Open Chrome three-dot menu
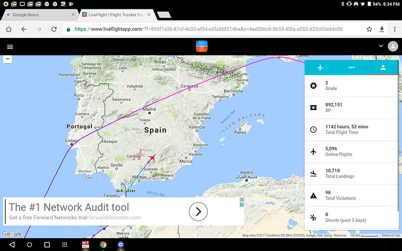402x251 pixels. point(394,29)
